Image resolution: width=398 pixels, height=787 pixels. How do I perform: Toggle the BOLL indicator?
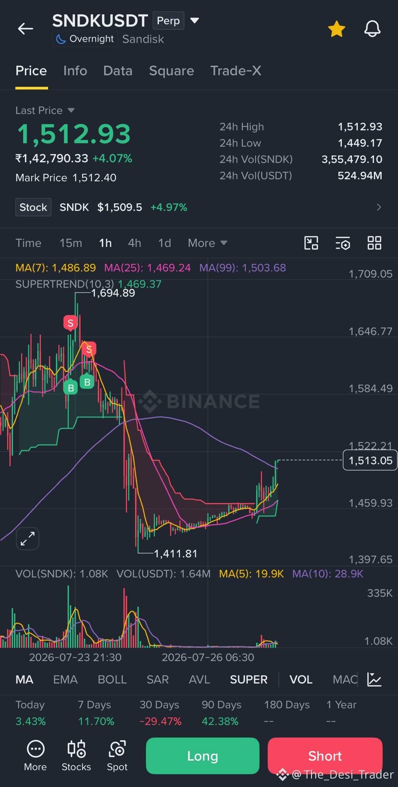click(112, 679)
